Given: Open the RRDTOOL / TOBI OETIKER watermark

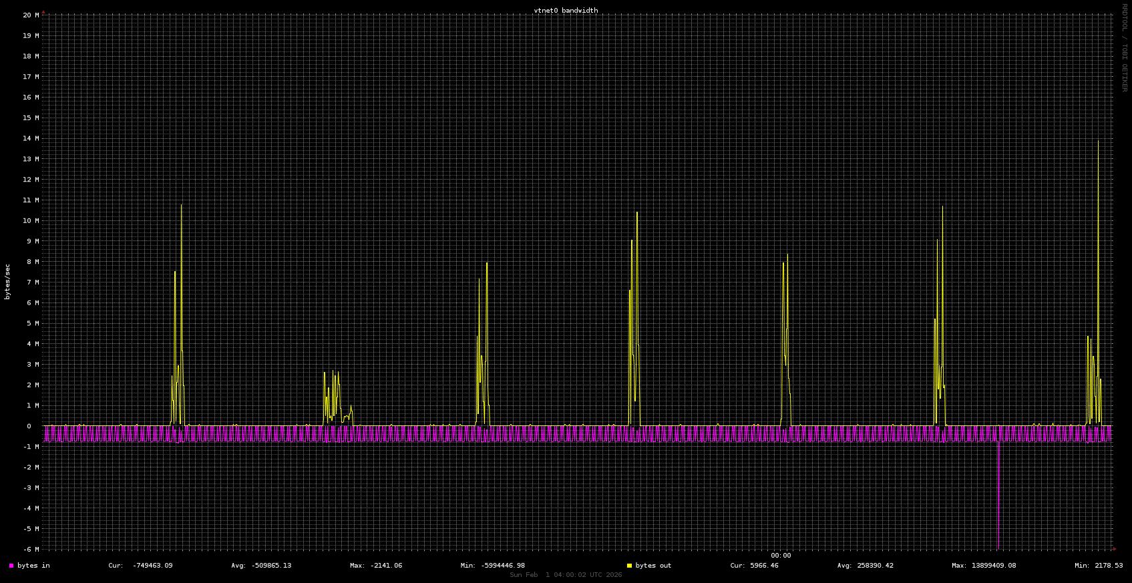Looking at the screenshot, I should point(1124,47).
